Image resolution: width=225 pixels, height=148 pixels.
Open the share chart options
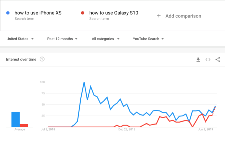(x=217, y=59)
